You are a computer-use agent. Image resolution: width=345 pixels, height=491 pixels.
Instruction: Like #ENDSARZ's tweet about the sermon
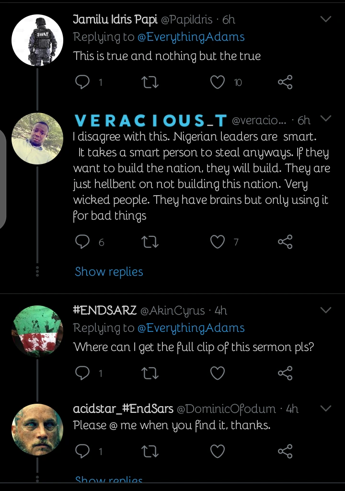(218, 373)
